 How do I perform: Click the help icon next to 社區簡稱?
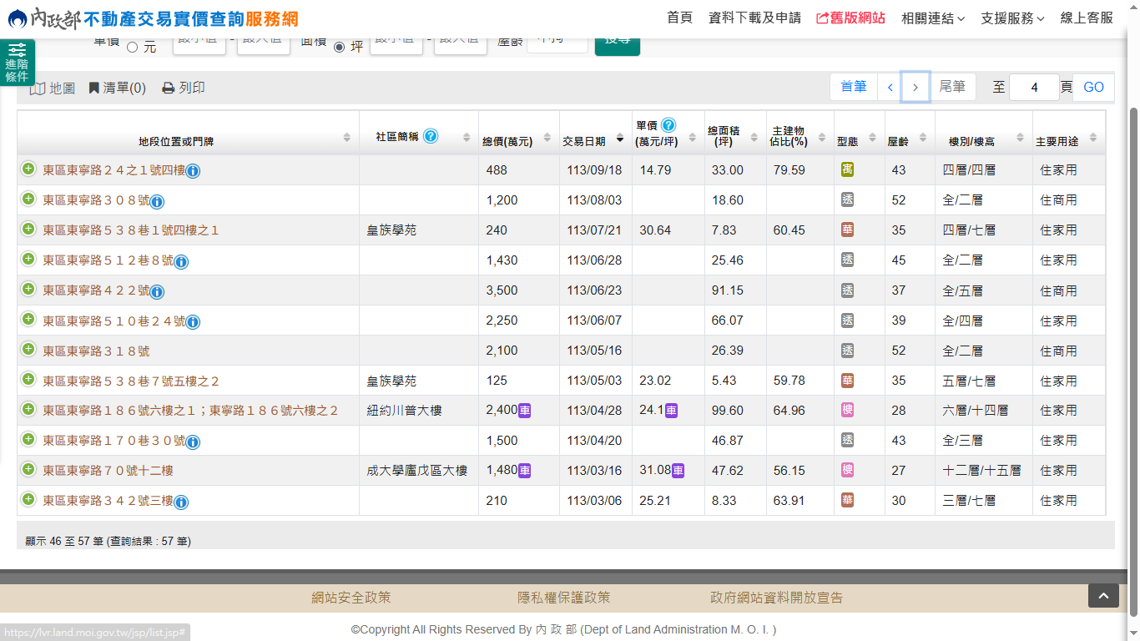coord(431,136)
